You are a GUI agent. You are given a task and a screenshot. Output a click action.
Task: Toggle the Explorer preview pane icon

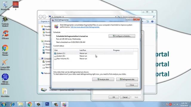coord(147,21)
